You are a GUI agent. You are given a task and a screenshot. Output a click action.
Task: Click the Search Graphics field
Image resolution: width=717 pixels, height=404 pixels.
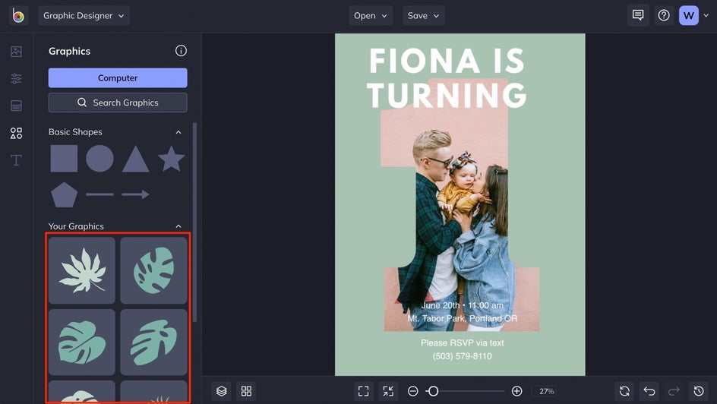tap(118, 103)
